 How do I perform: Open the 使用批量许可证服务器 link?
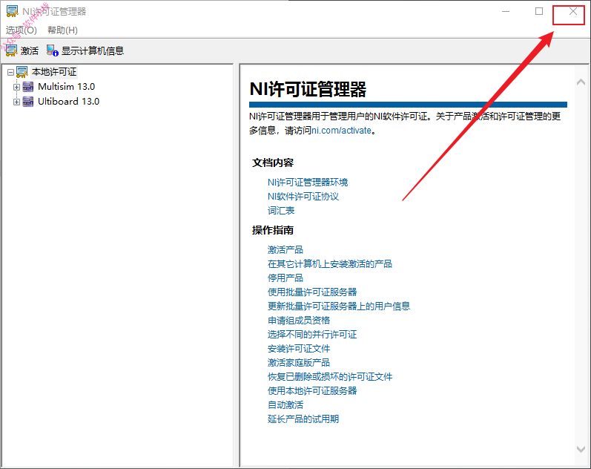coord(312,292)
